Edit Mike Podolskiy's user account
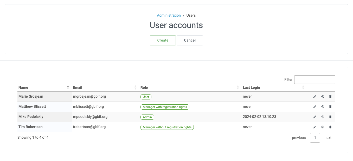 [x=315, y=117]
